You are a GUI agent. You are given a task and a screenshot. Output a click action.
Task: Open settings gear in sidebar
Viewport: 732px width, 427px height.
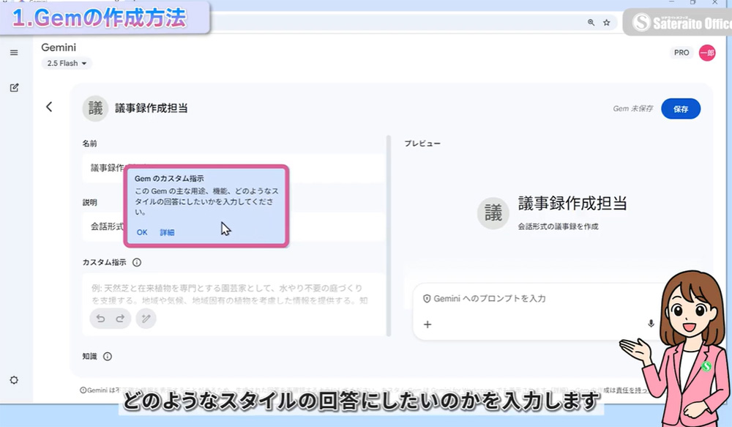pyautogui.click(x=14, y=380)
